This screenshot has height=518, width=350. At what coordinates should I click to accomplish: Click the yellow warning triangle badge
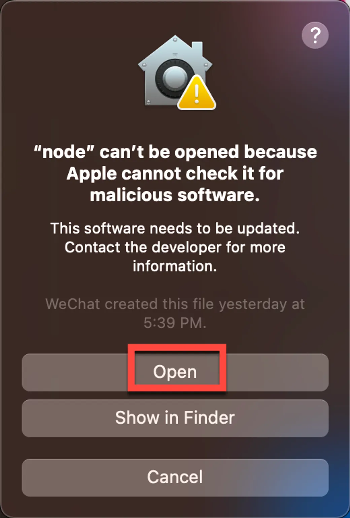coord(197,93)
